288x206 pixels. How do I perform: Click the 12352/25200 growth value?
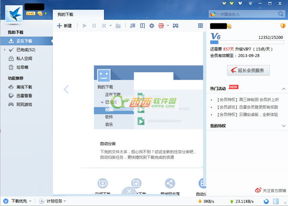(x=271, y=37)
